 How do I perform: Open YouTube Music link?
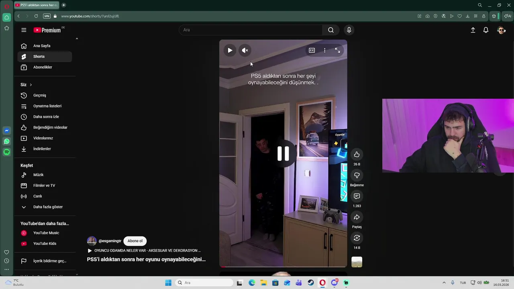pos(45,233)
